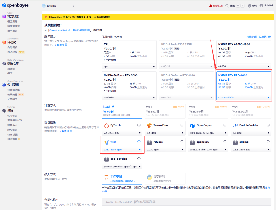This screenshot has width=276, height=210.
Task: Open 自动建模 BETA in the sidebar
Action: pyautogui.click(x=16, y=52)
